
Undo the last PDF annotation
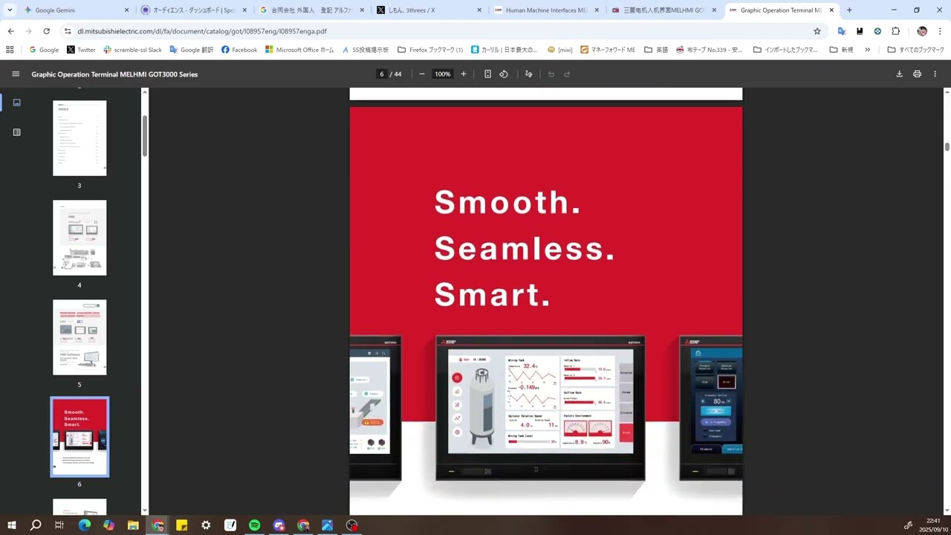(x=551, y=74)
